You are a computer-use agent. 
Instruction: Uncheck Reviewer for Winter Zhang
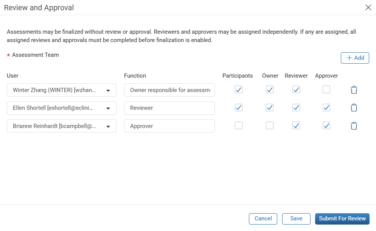296,90
